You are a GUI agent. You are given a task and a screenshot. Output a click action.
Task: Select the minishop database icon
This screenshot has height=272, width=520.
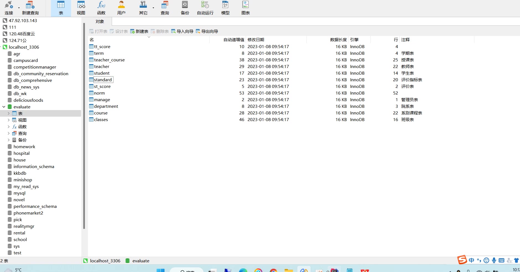click(10, 180)
